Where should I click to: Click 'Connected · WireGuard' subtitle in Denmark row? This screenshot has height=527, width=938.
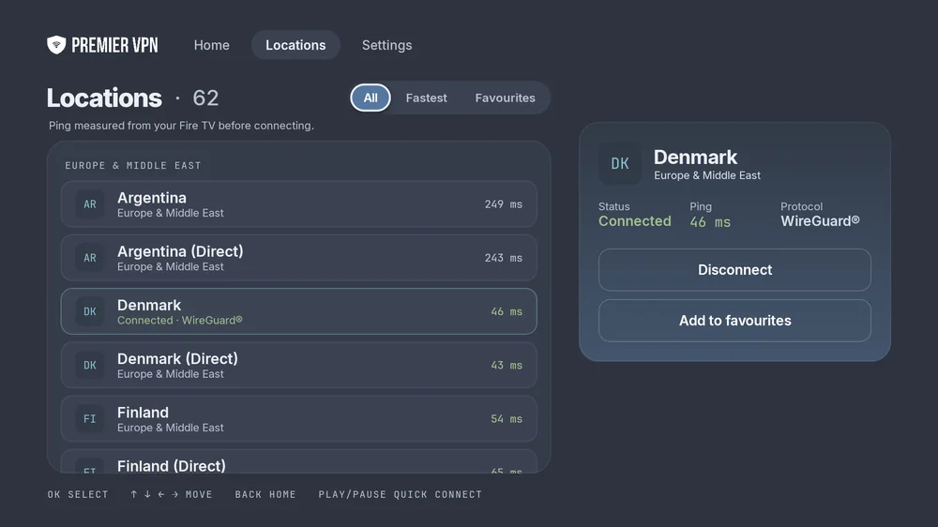(179, 320)
